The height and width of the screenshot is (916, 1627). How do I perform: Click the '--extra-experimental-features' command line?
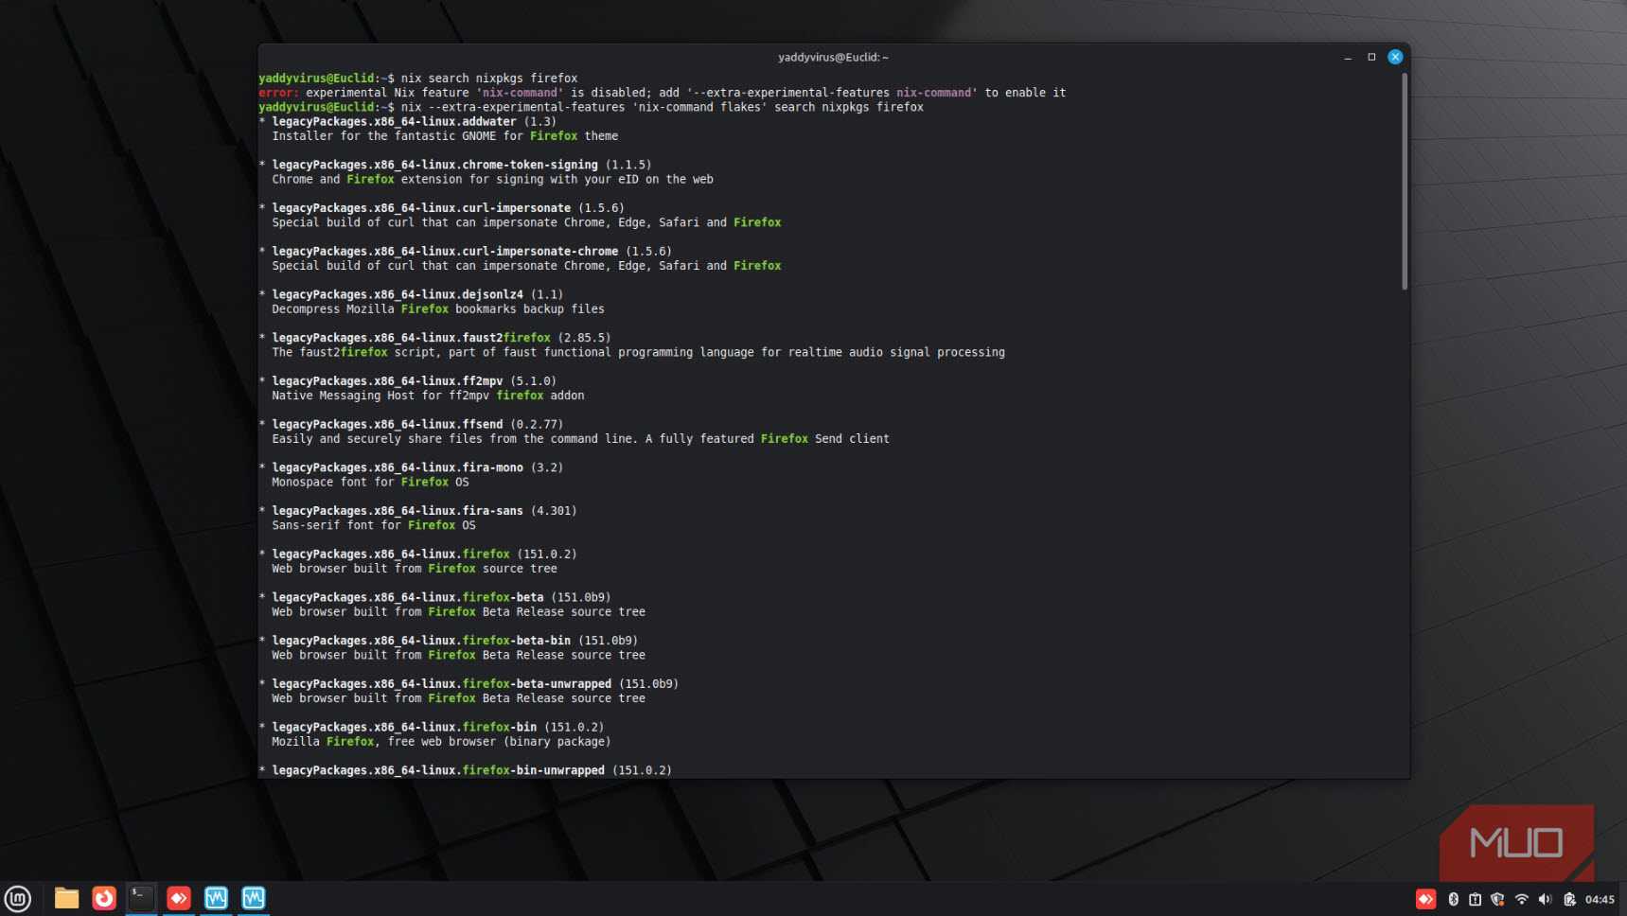592,107
